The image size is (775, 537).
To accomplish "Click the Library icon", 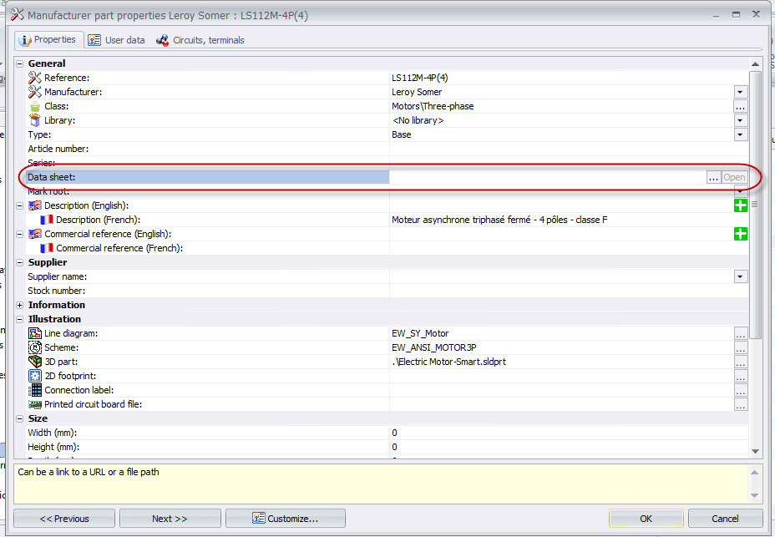I will [x=34, y=120].
